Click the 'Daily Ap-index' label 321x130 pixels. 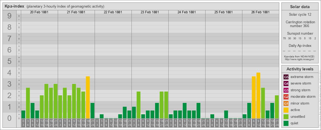tap(300, 45)
